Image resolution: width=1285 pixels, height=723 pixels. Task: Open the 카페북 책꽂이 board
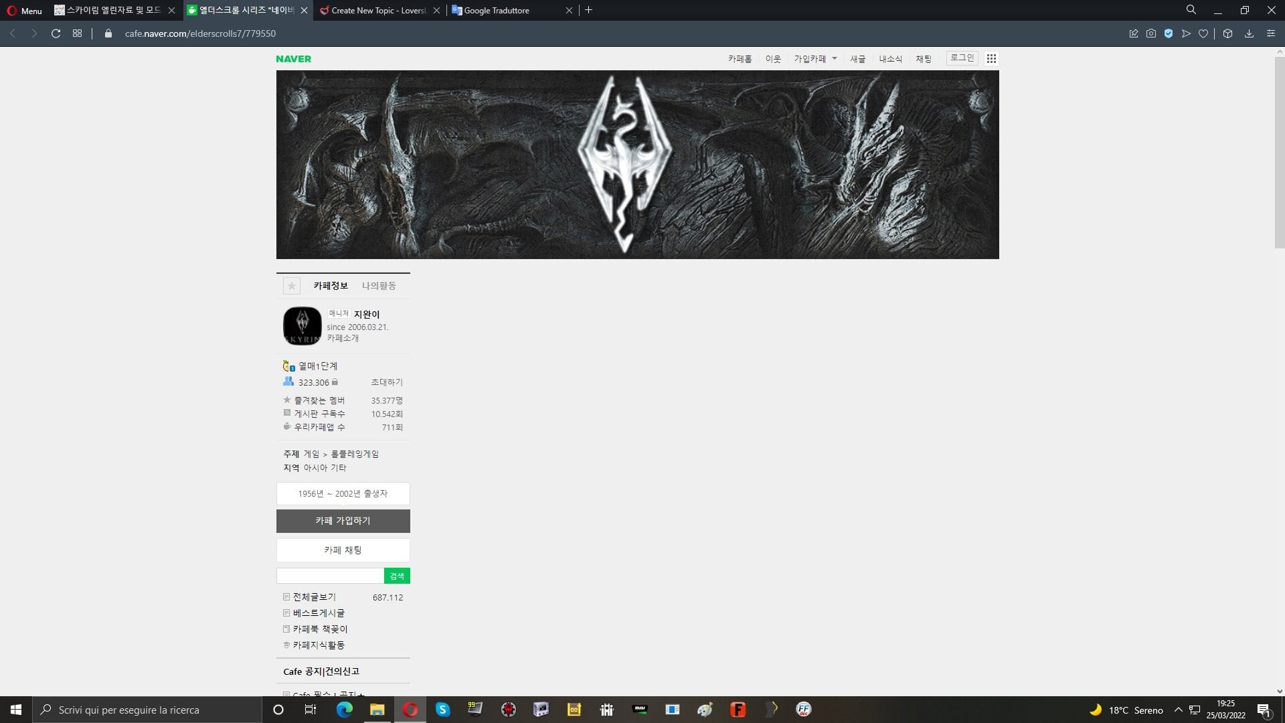click(321, 629)
